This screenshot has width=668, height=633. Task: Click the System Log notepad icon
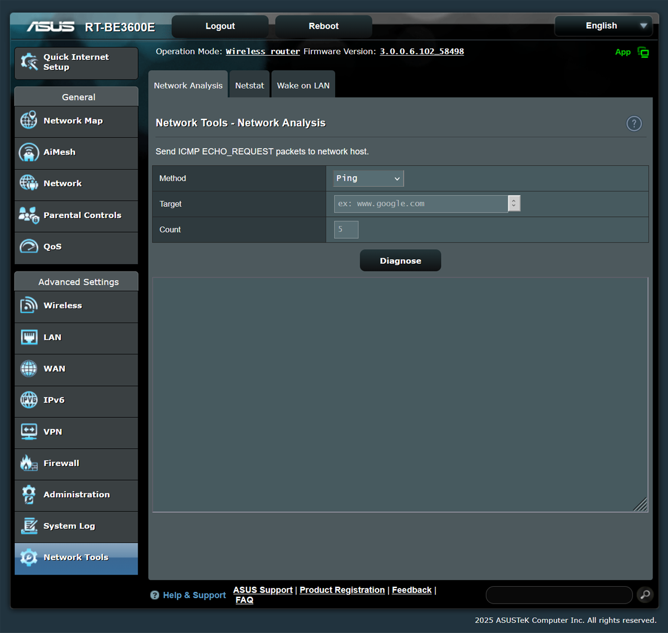click(x=29, y=526)
